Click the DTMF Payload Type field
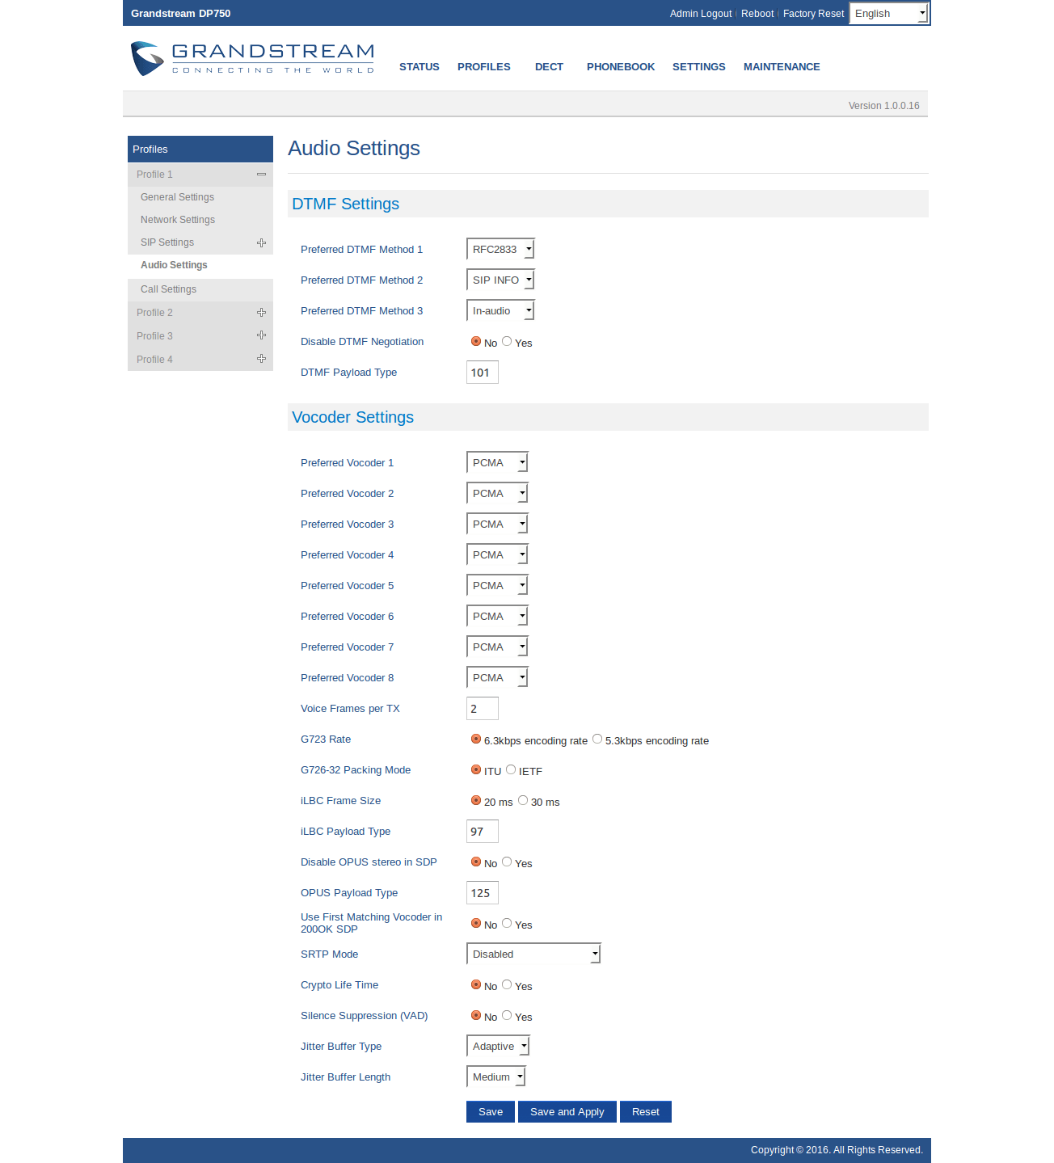Viewport: 1054px width, 1163px height. [483, 373]
